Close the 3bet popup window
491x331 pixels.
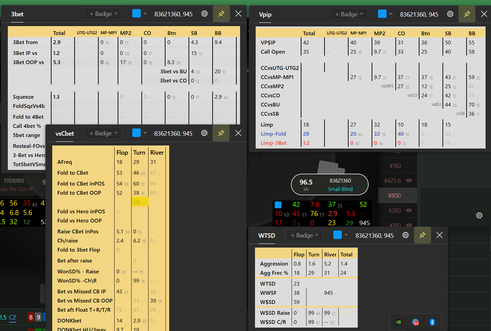pos(238,14)
